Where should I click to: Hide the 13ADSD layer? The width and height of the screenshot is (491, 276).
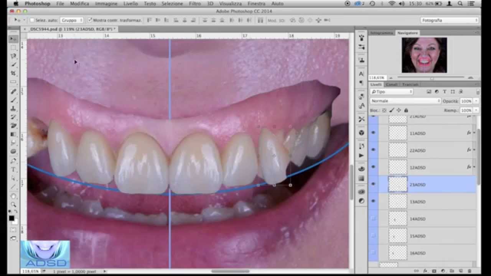tap(373, 202)
